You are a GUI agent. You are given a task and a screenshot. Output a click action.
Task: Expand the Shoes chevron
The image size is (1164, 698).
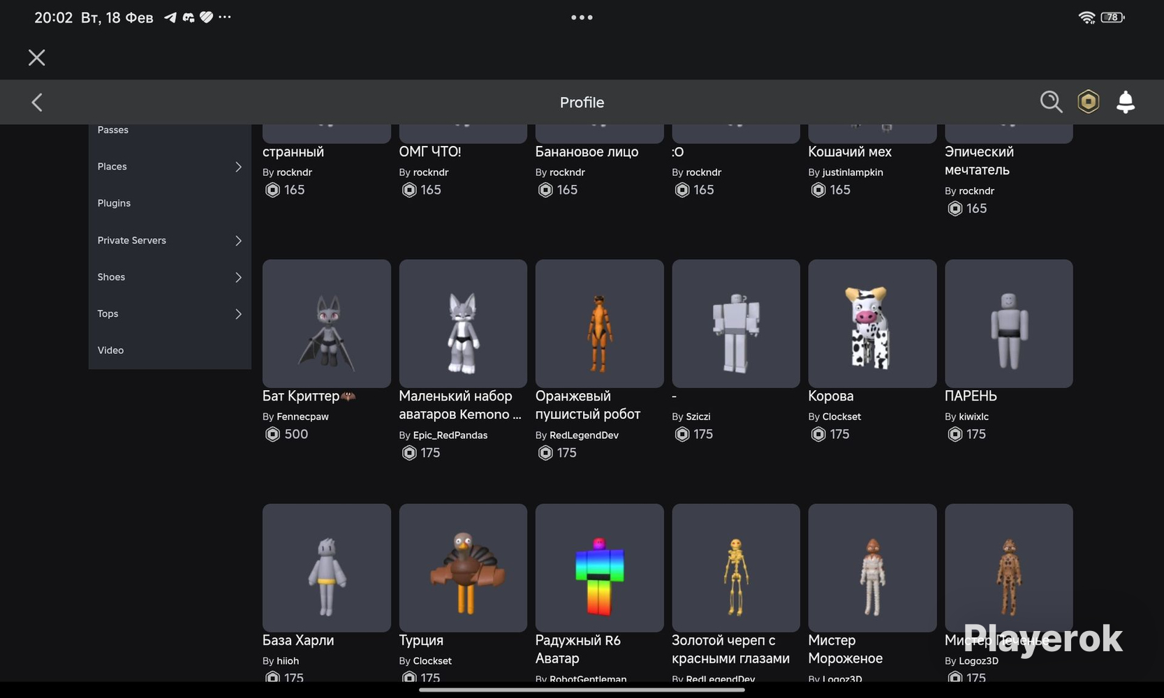(x=238, y=277)
